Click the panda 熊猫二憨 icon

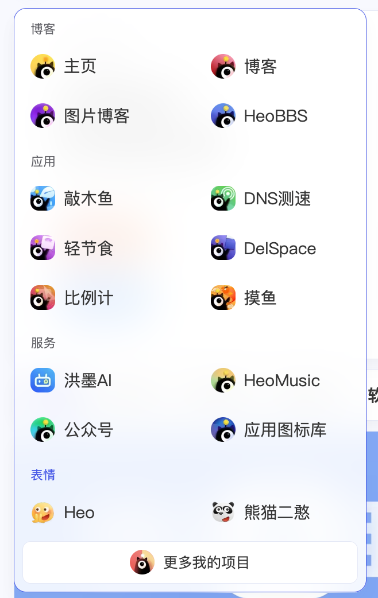pyautogui.click(x=223, y=512)
